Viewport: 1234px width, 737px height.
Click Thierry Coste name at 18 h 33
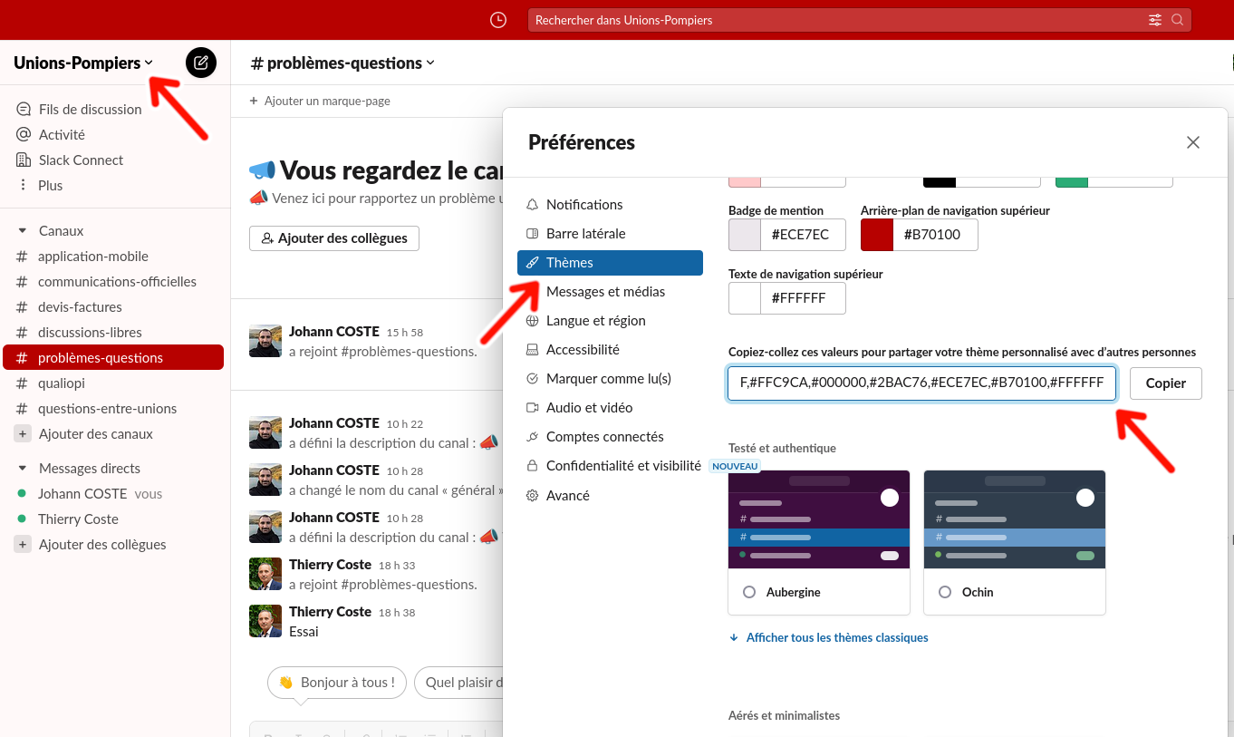(330, 565)
